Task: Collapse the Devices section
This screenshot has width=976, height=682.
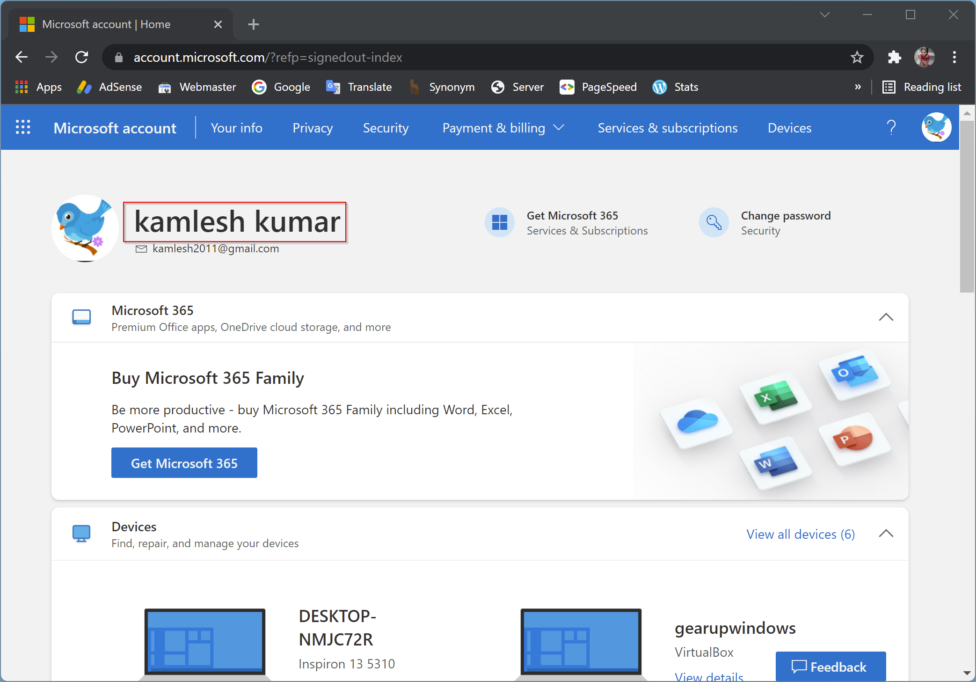Action: [886, 534]
